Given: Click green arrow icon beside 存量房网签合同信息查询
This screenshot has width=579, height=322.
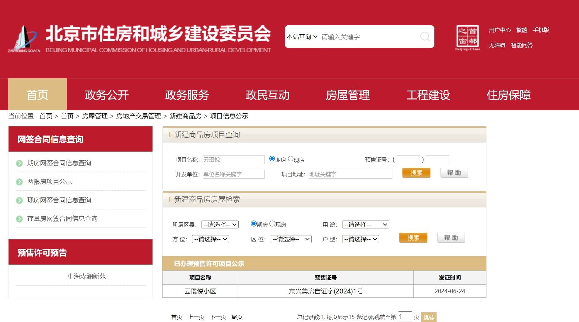Looking at the screenshot, I should click(x=19, y=219).
